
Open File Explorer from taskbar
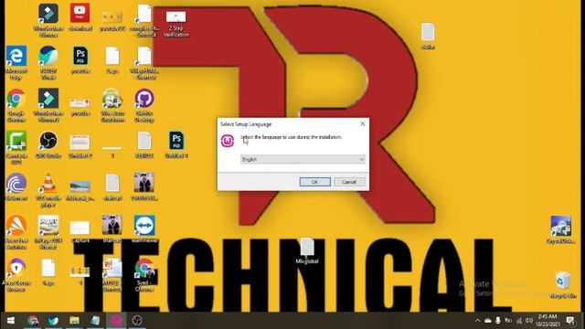(74, 321)
